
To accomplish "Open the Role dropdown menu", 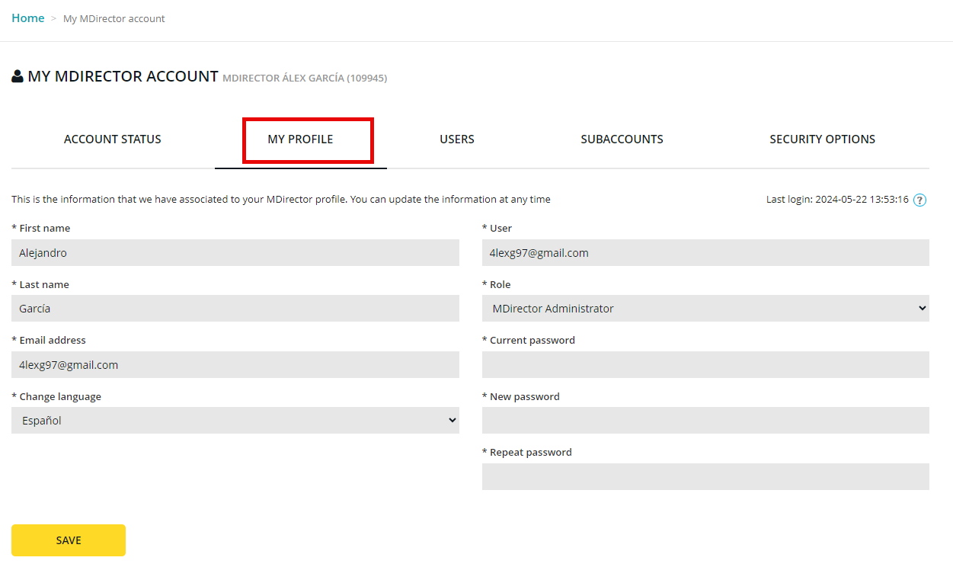I will tap(705, 309).
